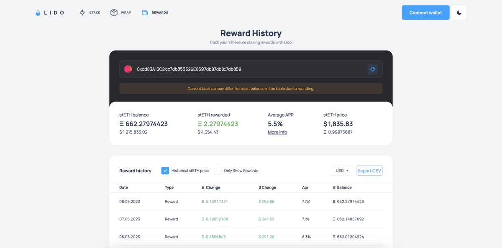Select the 06.05.2023 date cell
Image resolution: width=502 pixels, height=248 pixels.
[x=130, y=237]
